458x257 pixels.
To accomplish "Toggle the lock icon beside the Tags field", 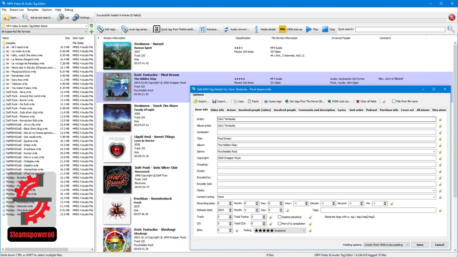I will pos(440,211).
